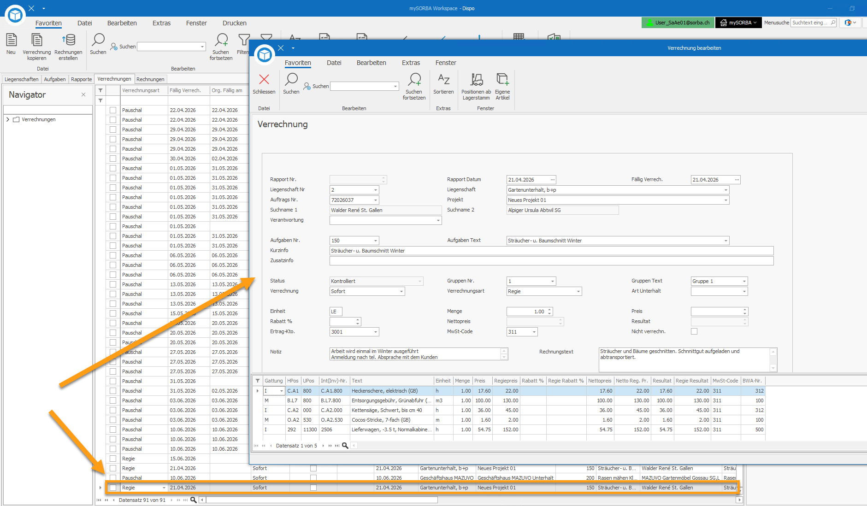This screenshot has height=506, width=867.
Task: Click the Sortieren A-Z icon
Action: [x=443, y=79]
